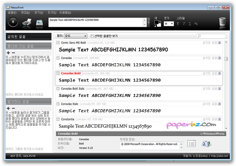This screenshot has width=236, height=166.
Task: Click the Version 5.22 value
Action: click(x=86, y=148)
